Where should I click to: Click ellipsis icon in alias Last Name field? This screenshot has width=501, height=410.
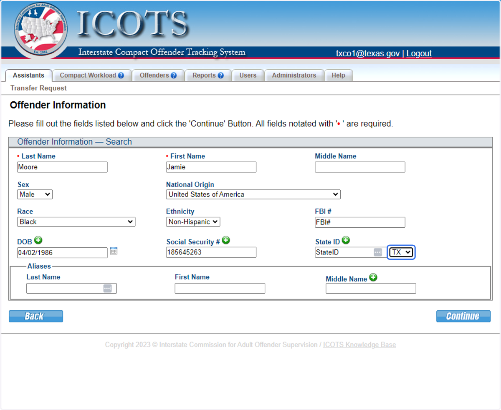tap(107, 289)
